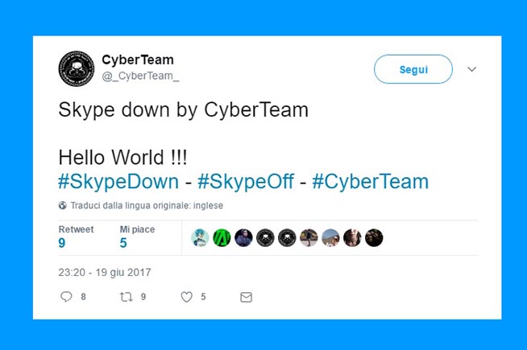Expand the tweet options chevron menu
527x350 pixels.
(472, 69)
